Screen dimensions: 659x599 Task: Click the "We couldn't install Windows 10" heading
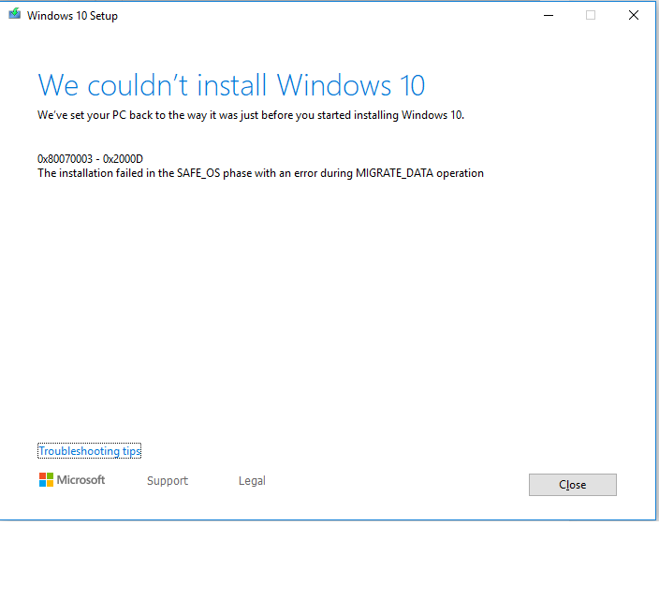(x=231, y=85)
